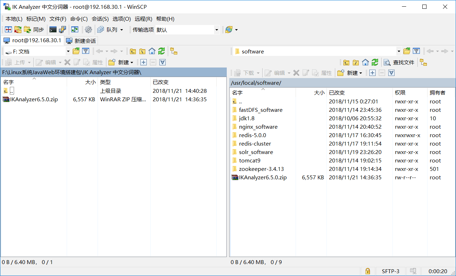Go to remote root directory icon
Viewport: 456px width, 276px height.
pos(356,62)
